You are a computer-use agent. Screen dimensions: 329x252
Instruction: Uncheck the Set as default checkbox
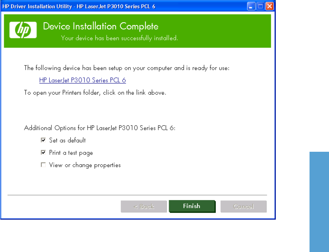(x=43, y=140)
